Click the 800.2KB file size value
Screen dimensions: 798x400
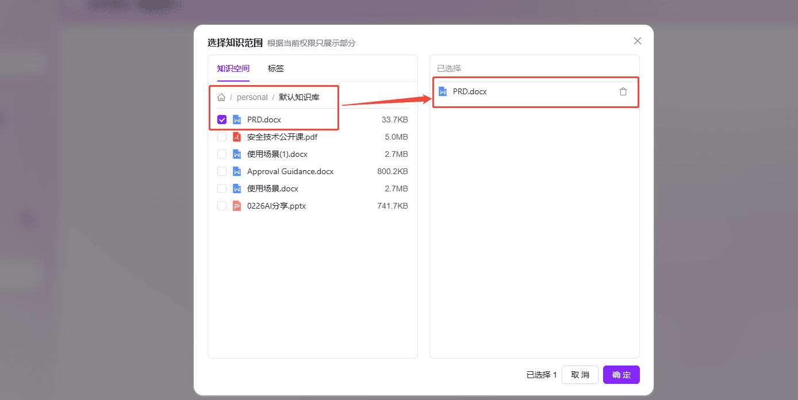pyautogui.click(x=393, y=171)
